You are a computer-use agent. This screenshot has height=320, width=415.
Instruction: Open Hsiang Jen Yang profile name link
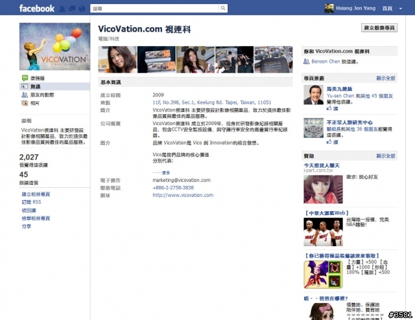tap(356, 8)
